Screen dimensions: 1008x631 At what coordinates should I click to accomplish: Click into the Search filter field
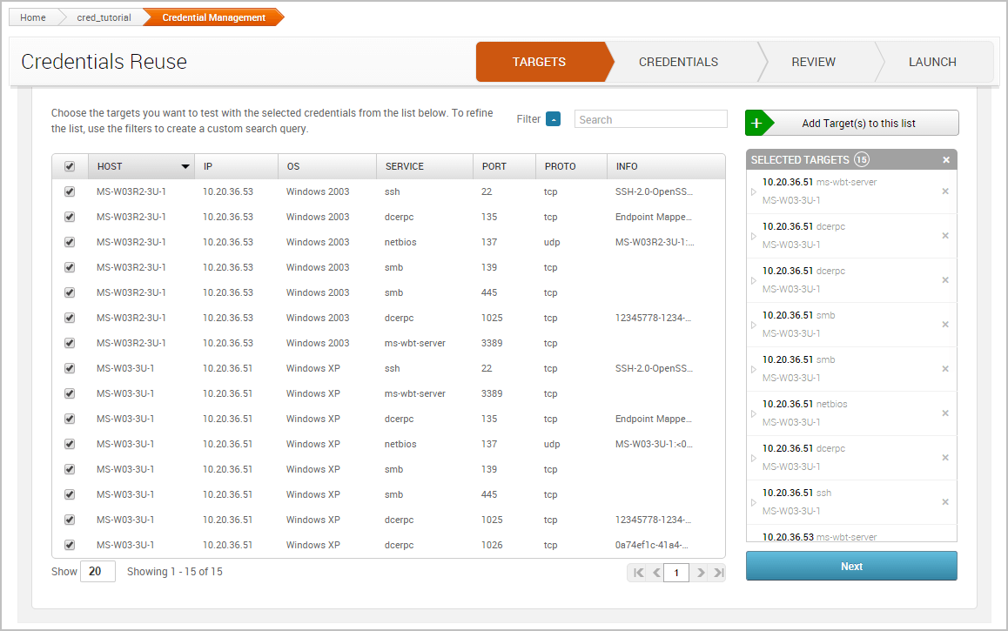(x=650, y=119)
